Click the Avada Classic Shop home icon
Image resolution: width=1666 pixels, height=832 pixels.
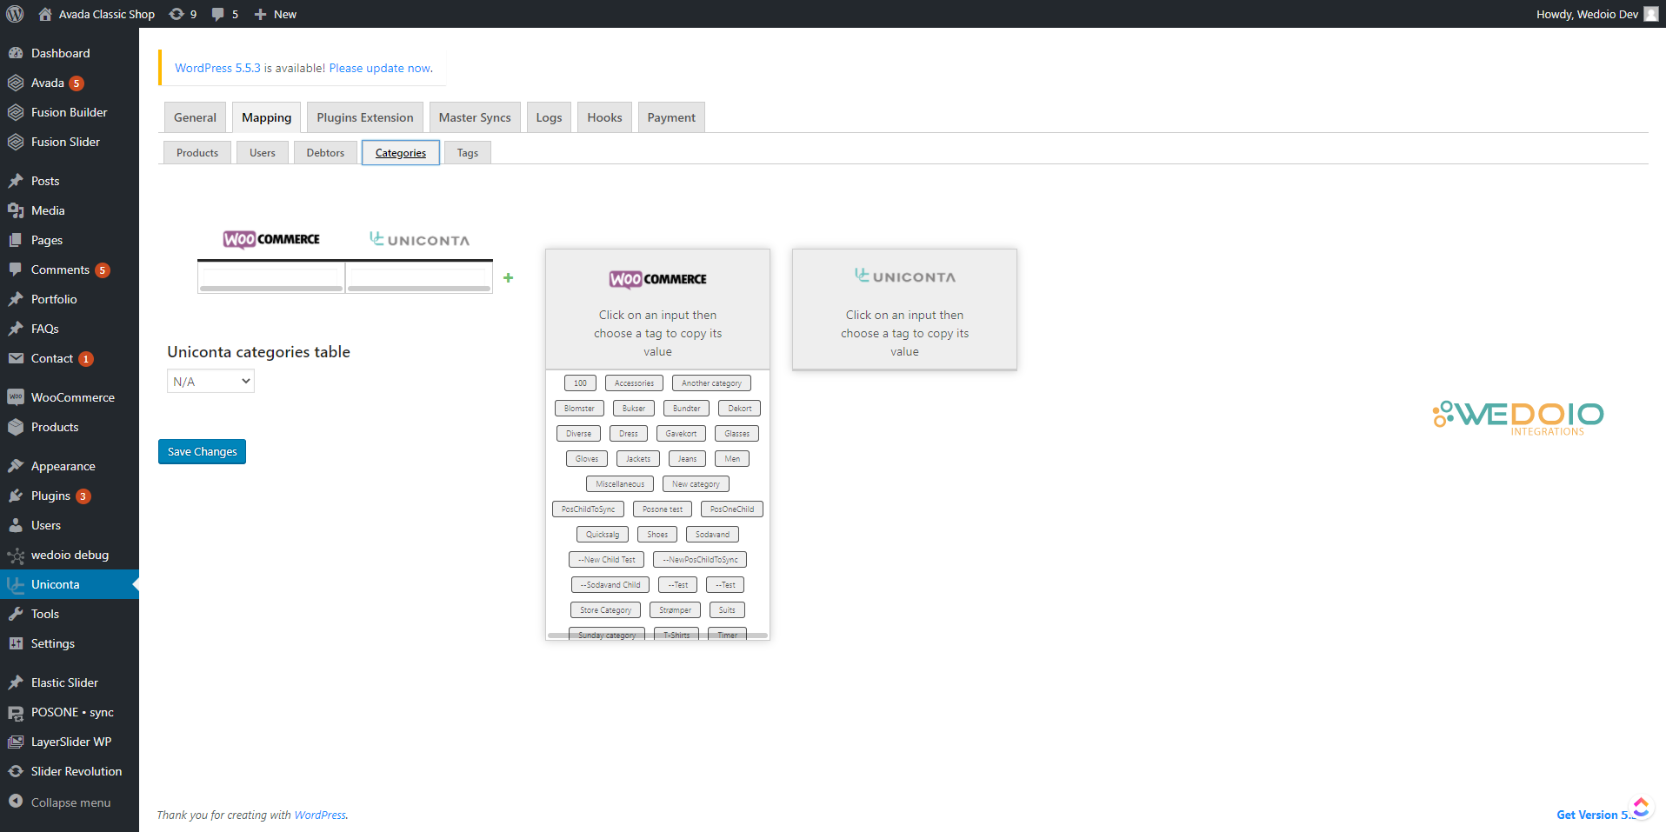tap(45, 14)
